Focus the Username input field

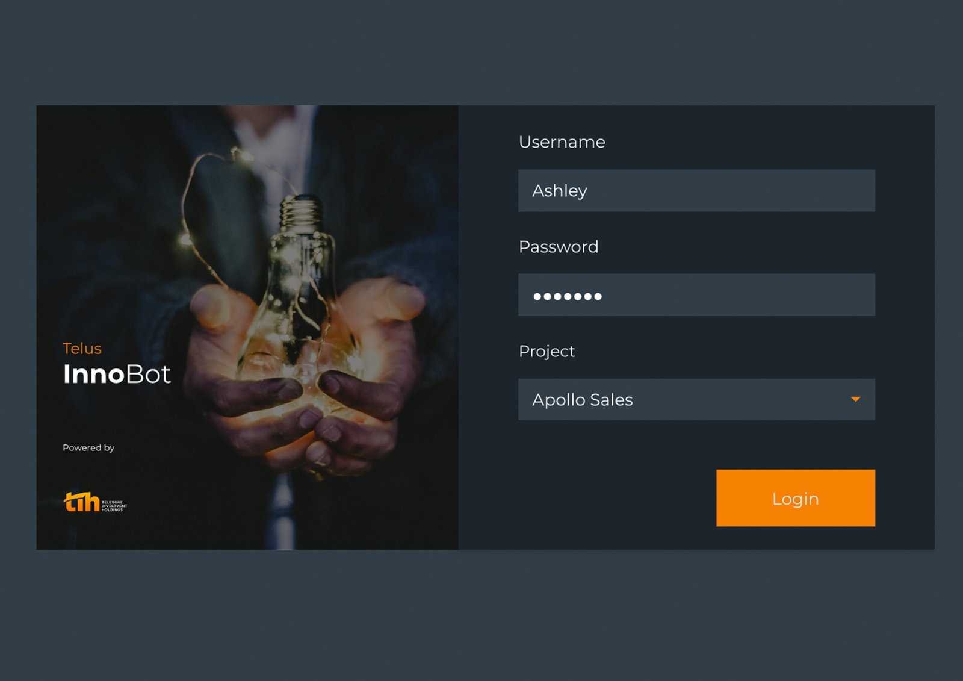coord(696,190)
